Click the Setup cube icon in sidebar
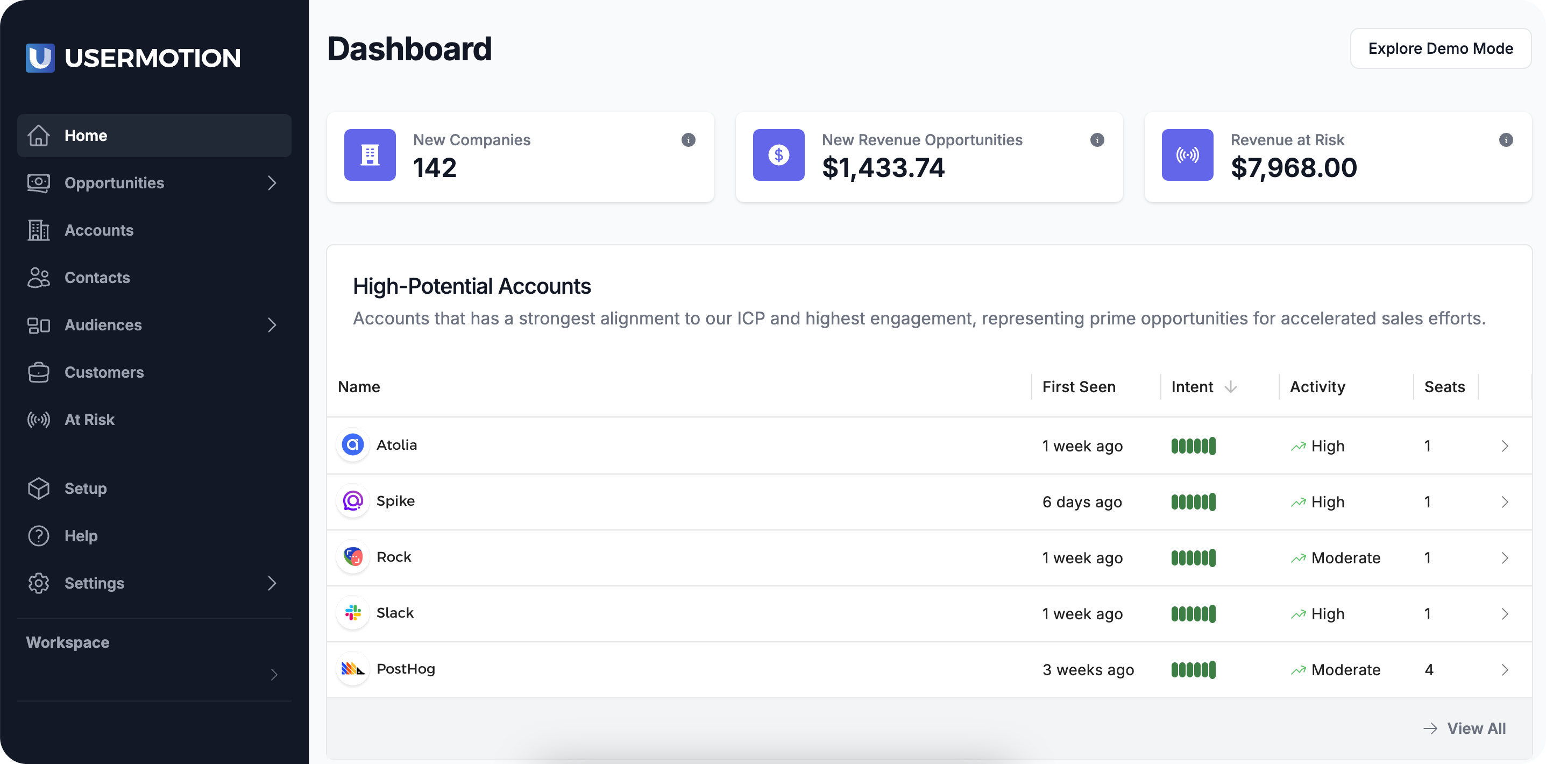This screenshot has height=764, width=1546. pyautogui.click(x=38, y=488)
